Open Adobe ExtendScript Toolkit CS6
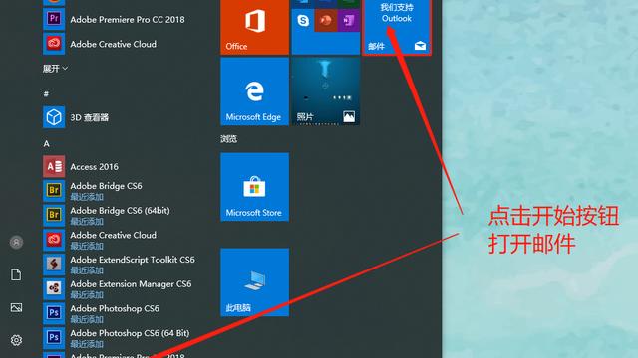Viewport: 638px width, 358px height. tap(120, 265)
